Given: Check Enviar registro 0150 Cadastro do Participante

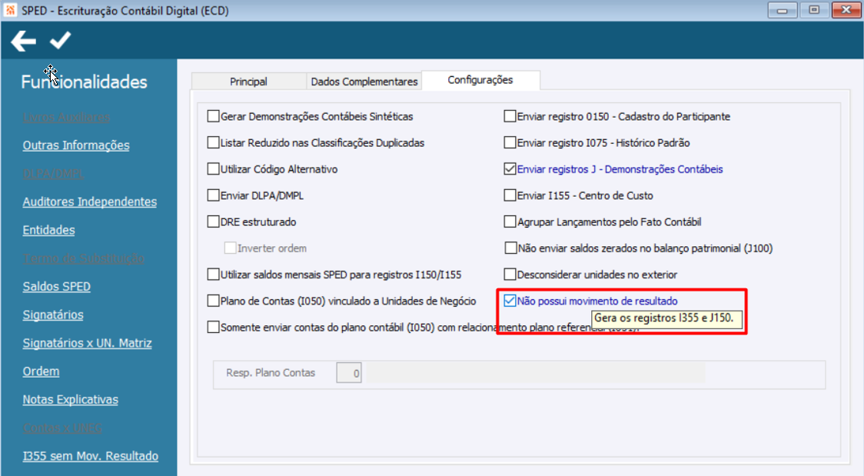Looking at the screenshot, I should pyautogui.click(x=510, y=116).
